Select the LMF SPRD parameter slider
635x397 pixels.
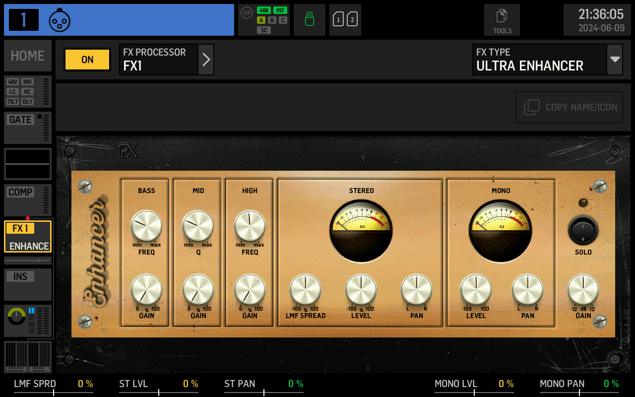54,387
